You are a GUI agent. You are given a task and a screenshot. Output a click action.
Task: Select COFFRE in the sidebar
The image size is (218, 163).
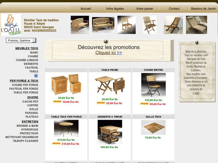point(33,105)
